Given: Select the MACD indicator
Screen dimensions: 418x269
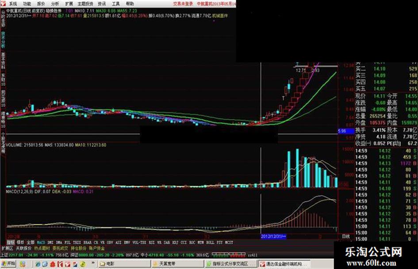Looking at the screenshot, I should tap(41, 242).
